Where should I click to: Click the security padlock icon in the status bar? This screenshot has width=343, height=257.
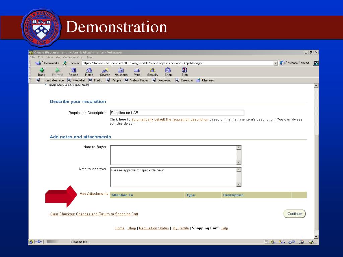click(x=31, y=242)
